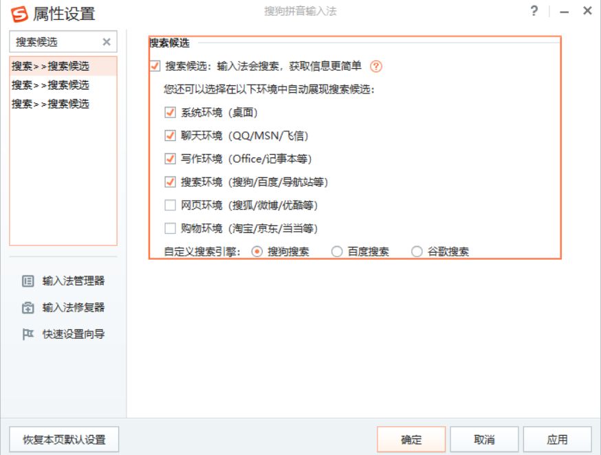
Task: Click 自定义搜索引擎 label text
Action: click(x=202, y=252)
